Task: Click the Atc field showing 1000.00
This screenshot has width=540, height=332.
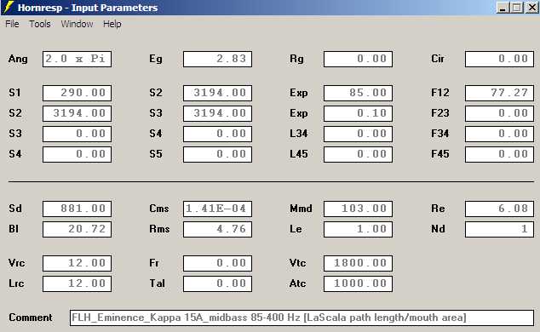Action: click(x=359, y=283)
